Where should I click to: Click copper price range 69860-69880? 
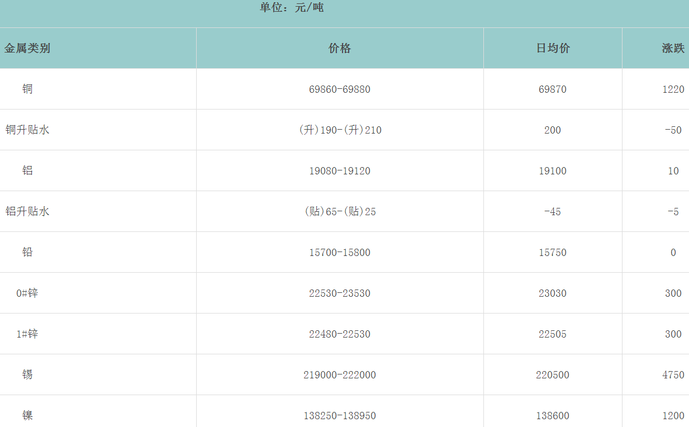340,89
